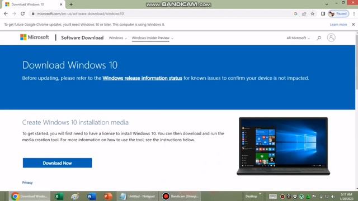The height and width of the screenshot is (201, 358).
Task: Click the paint-style icon beside Excel in taskbar
Action: (75, 196)
